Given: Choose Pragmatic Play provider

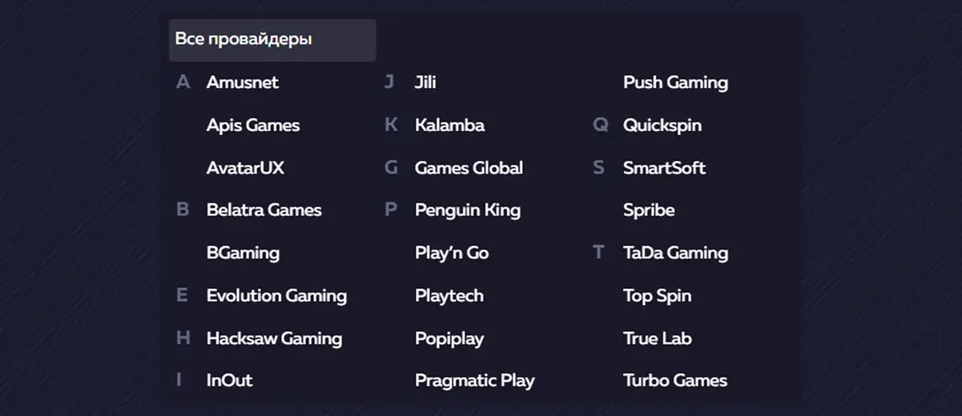Looking at the screenshot, I should click(x=475, y=380).
